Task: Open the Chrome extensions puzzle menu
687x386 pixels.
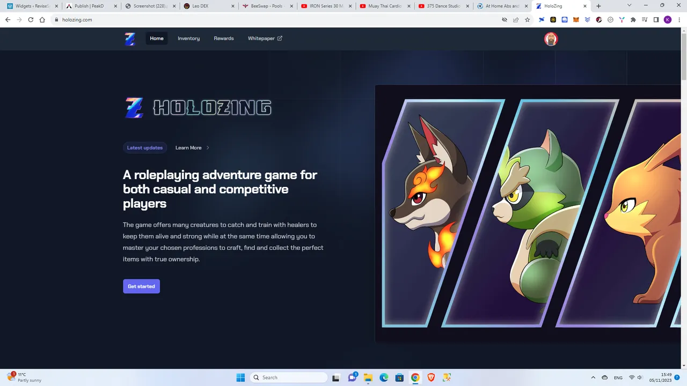Action: (633, 20)
